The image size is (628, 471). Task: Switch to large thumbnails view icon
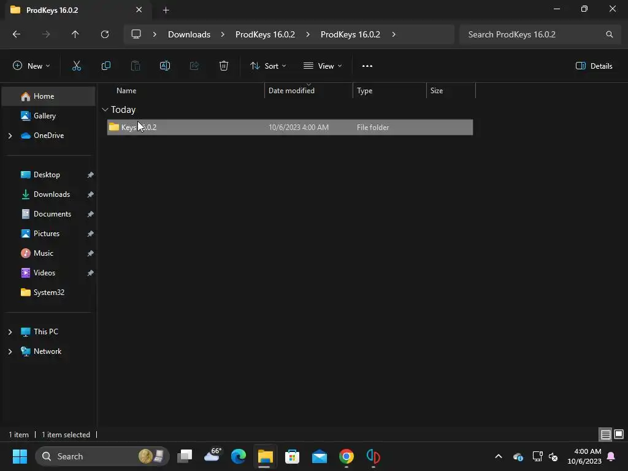[x=619, y=434]
